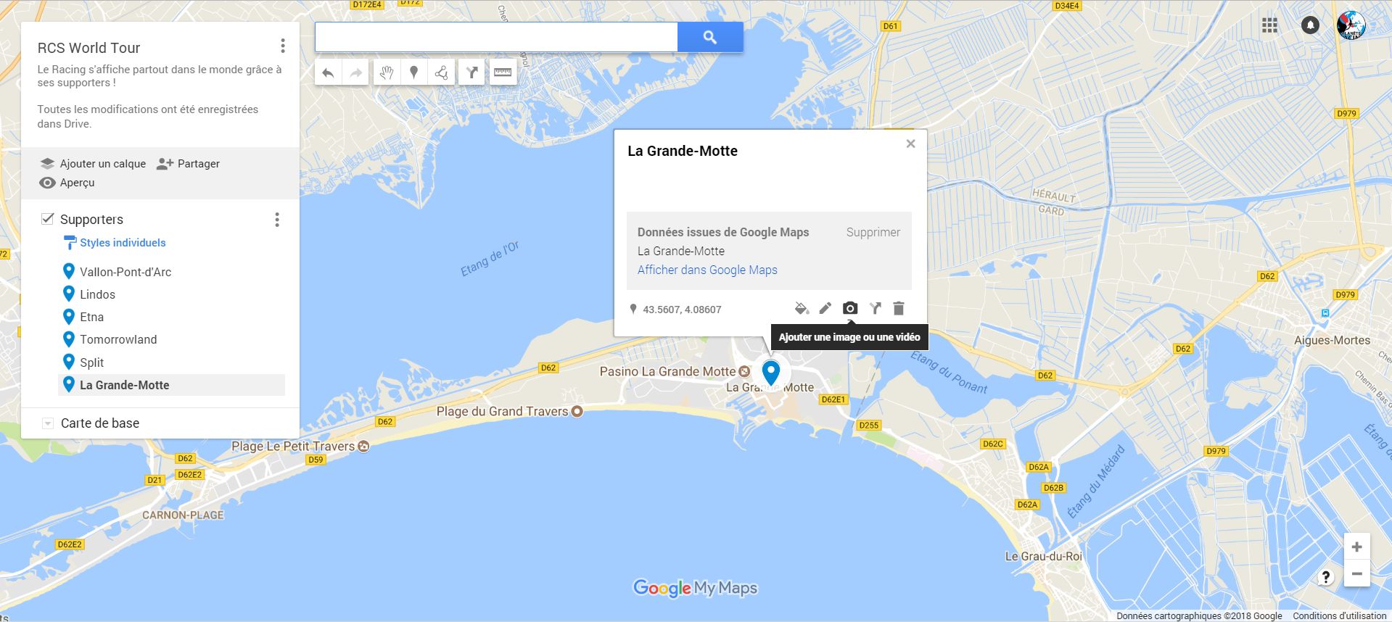
Task: Choose the add marker tool
Action: (414, 72)
